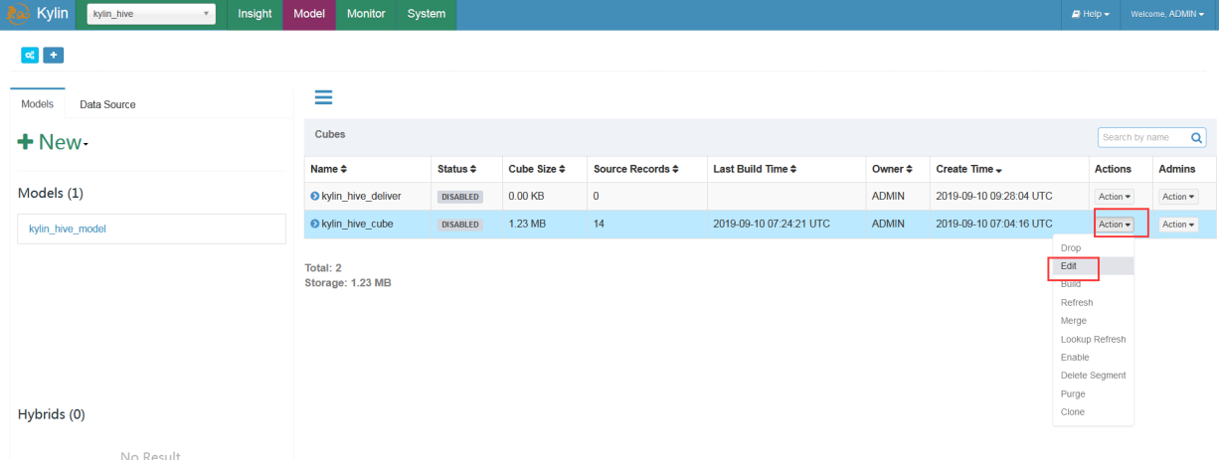Choose Edit from the action menu
1219x460 pixels.
coord(1093,266)
